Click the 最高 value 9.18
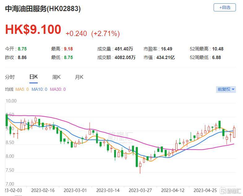This screenshot has width=243, height=196. [x=68, y=49]
